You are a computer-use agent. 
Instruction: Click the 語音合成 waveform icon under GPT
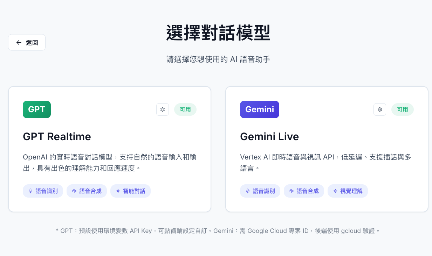tap(74, 191)
